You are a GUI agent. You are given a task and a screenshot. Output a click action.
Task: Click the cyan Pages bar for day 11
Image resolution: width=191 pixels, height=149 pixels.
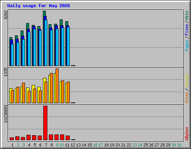68,46
